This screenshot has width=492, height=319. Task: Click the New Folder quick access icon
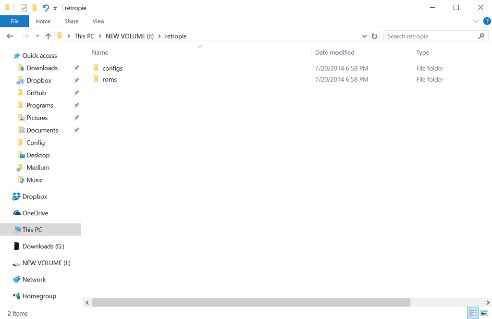pos(35,8)
